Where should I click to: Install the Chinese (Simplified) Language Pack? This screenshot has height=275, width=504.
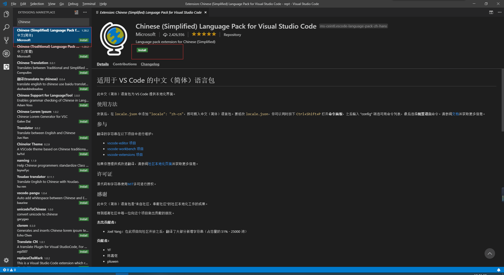(x=142, y=50)
